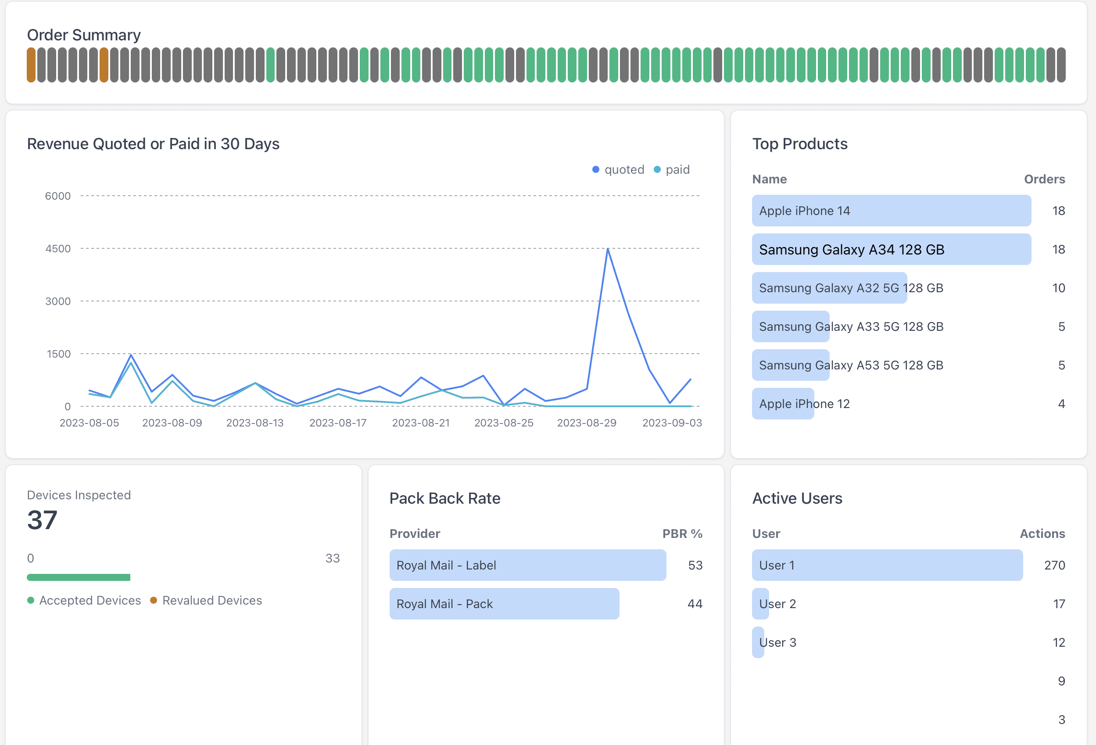This screenshot has width=1096, height=745.
Task: Select the Samsung Galaxy A34 128 GB row
Action: tap(892, 250)
